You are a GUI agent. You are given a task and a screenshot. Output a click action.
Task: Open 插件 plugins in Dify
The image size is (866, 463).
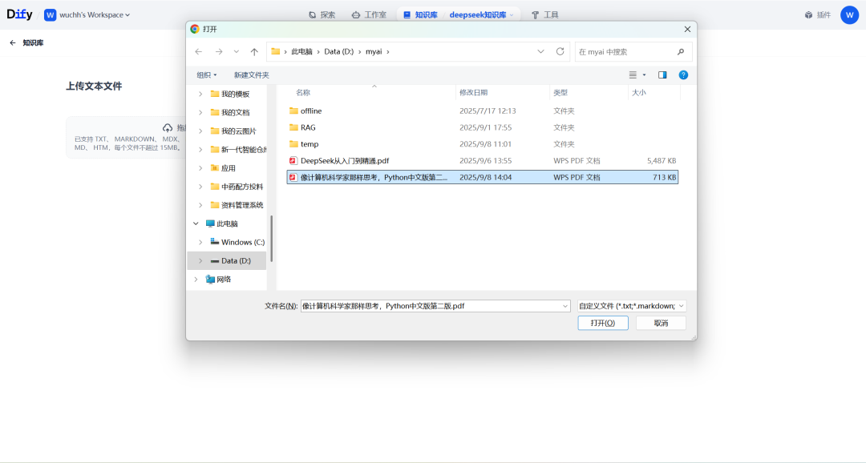pos(817,15)
